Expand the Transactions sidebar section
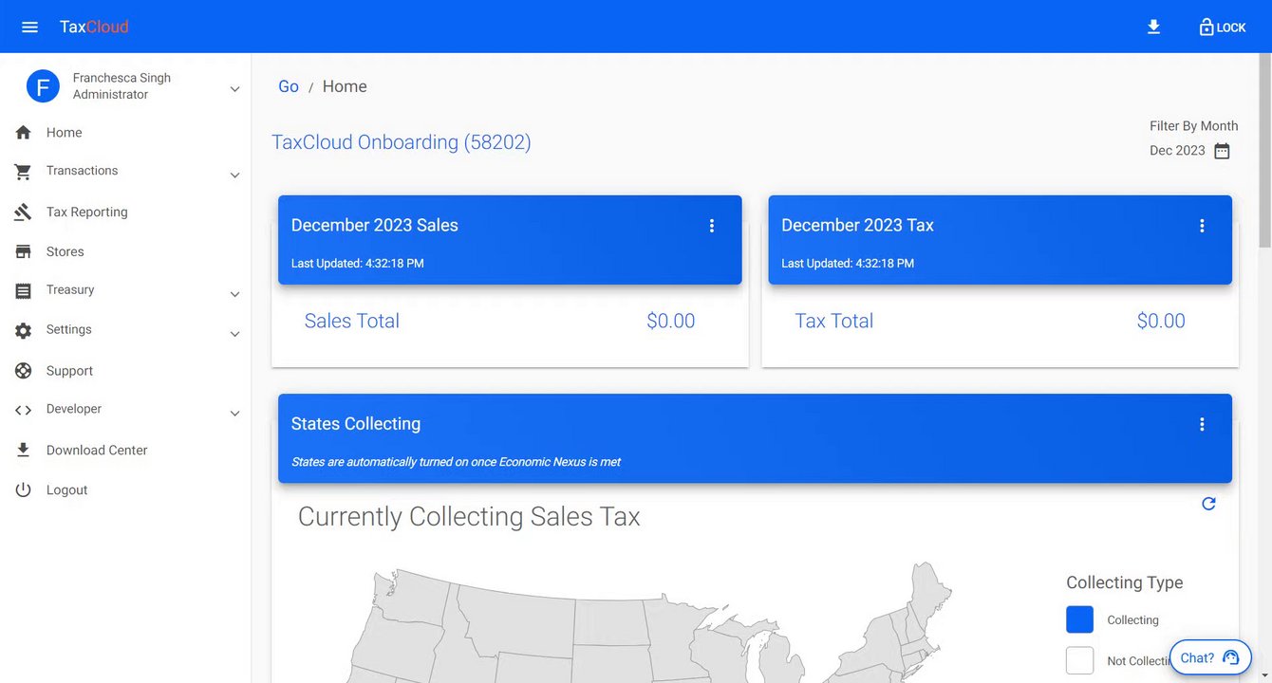This screenshot has height=683, width=1272. click(234, 175)
